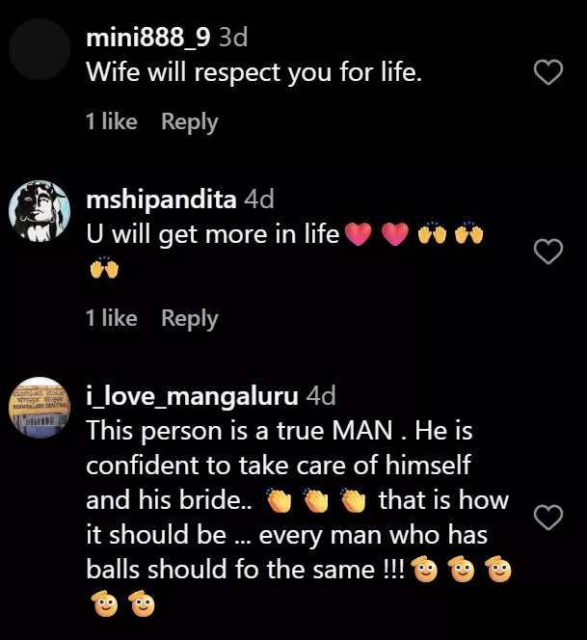Open the mshipandita username link

[x=161, y=200]
